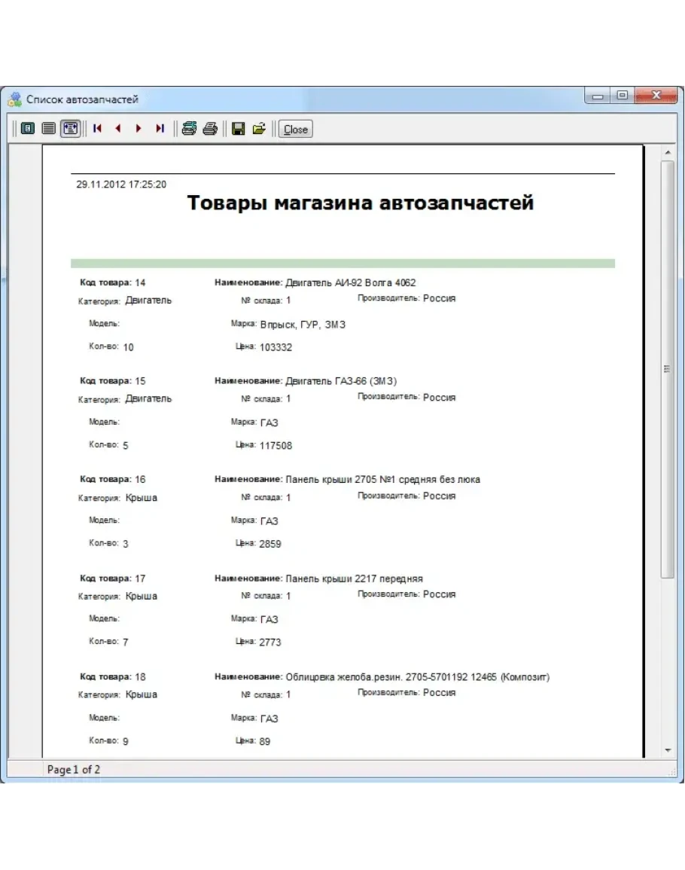Click the 'Page 1 of 2' status text
685x870 pixels.
74,770
